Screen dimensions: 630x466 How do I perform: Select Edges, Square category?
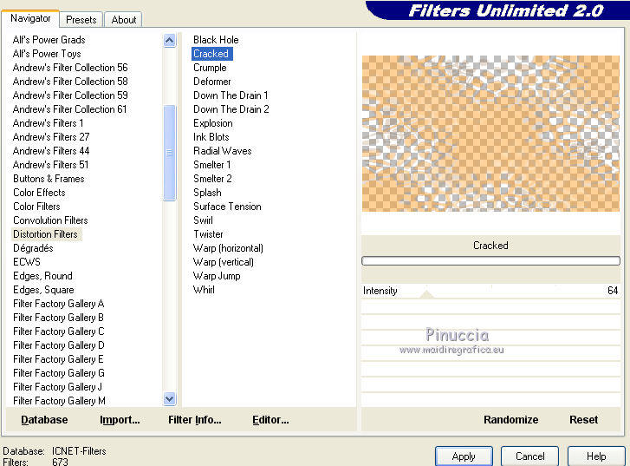(x=43, y=290)
